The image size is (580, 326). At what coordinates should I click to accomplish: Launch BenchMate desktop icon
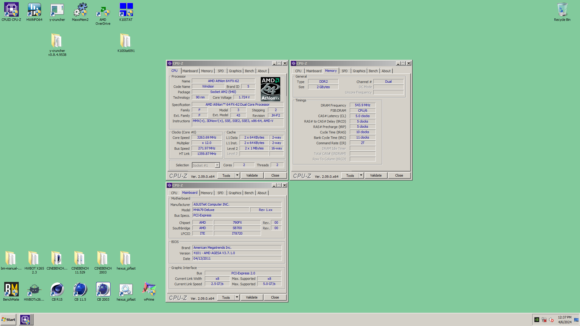[x=11, y=292]
